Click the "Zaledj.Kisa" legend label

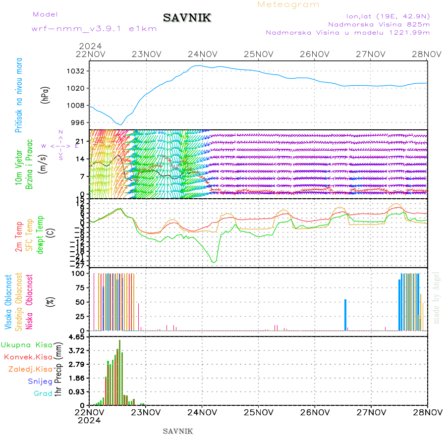tap(30, 370)
